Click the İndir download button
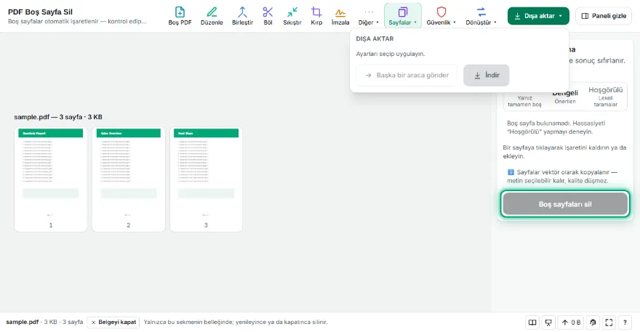This screenshot has height=332, width=640. 486,75
